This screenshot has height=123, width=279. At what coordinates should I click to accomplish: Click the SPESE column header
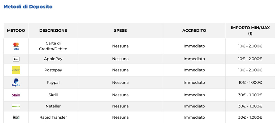click(x=121, y=30)
